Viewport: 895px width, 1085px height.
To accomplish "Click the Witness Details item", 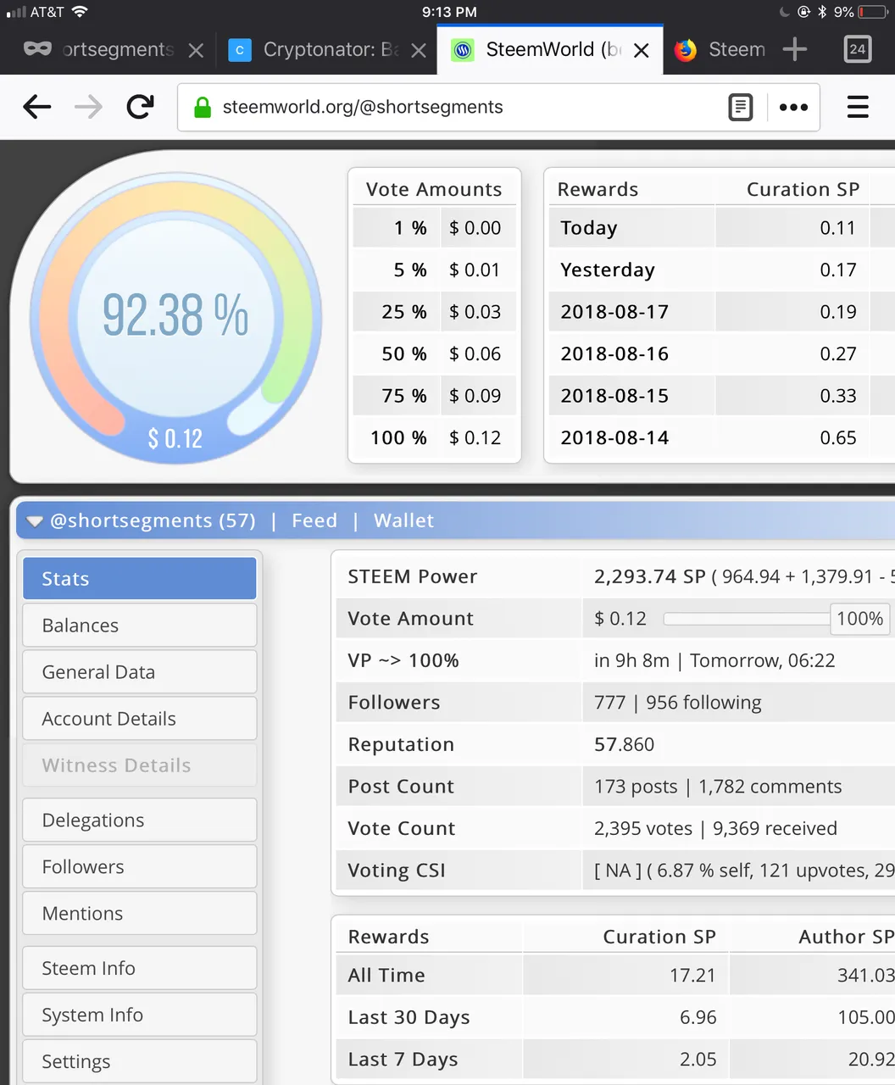I will [x=140, y=765].
